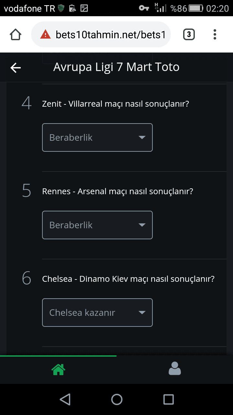
Task: Open the Zenit - Villarreal result dropdown
Action: (97, 137)
